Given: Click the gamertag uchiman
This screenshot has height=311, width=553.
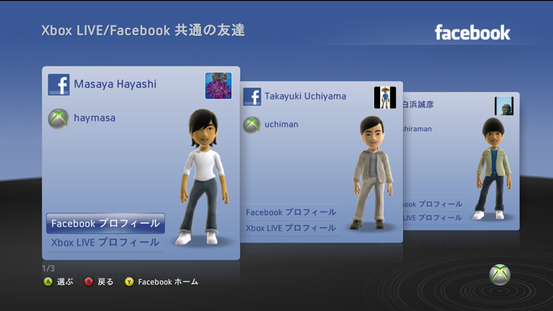Looking at the screenshot, I should pos(281,124).
